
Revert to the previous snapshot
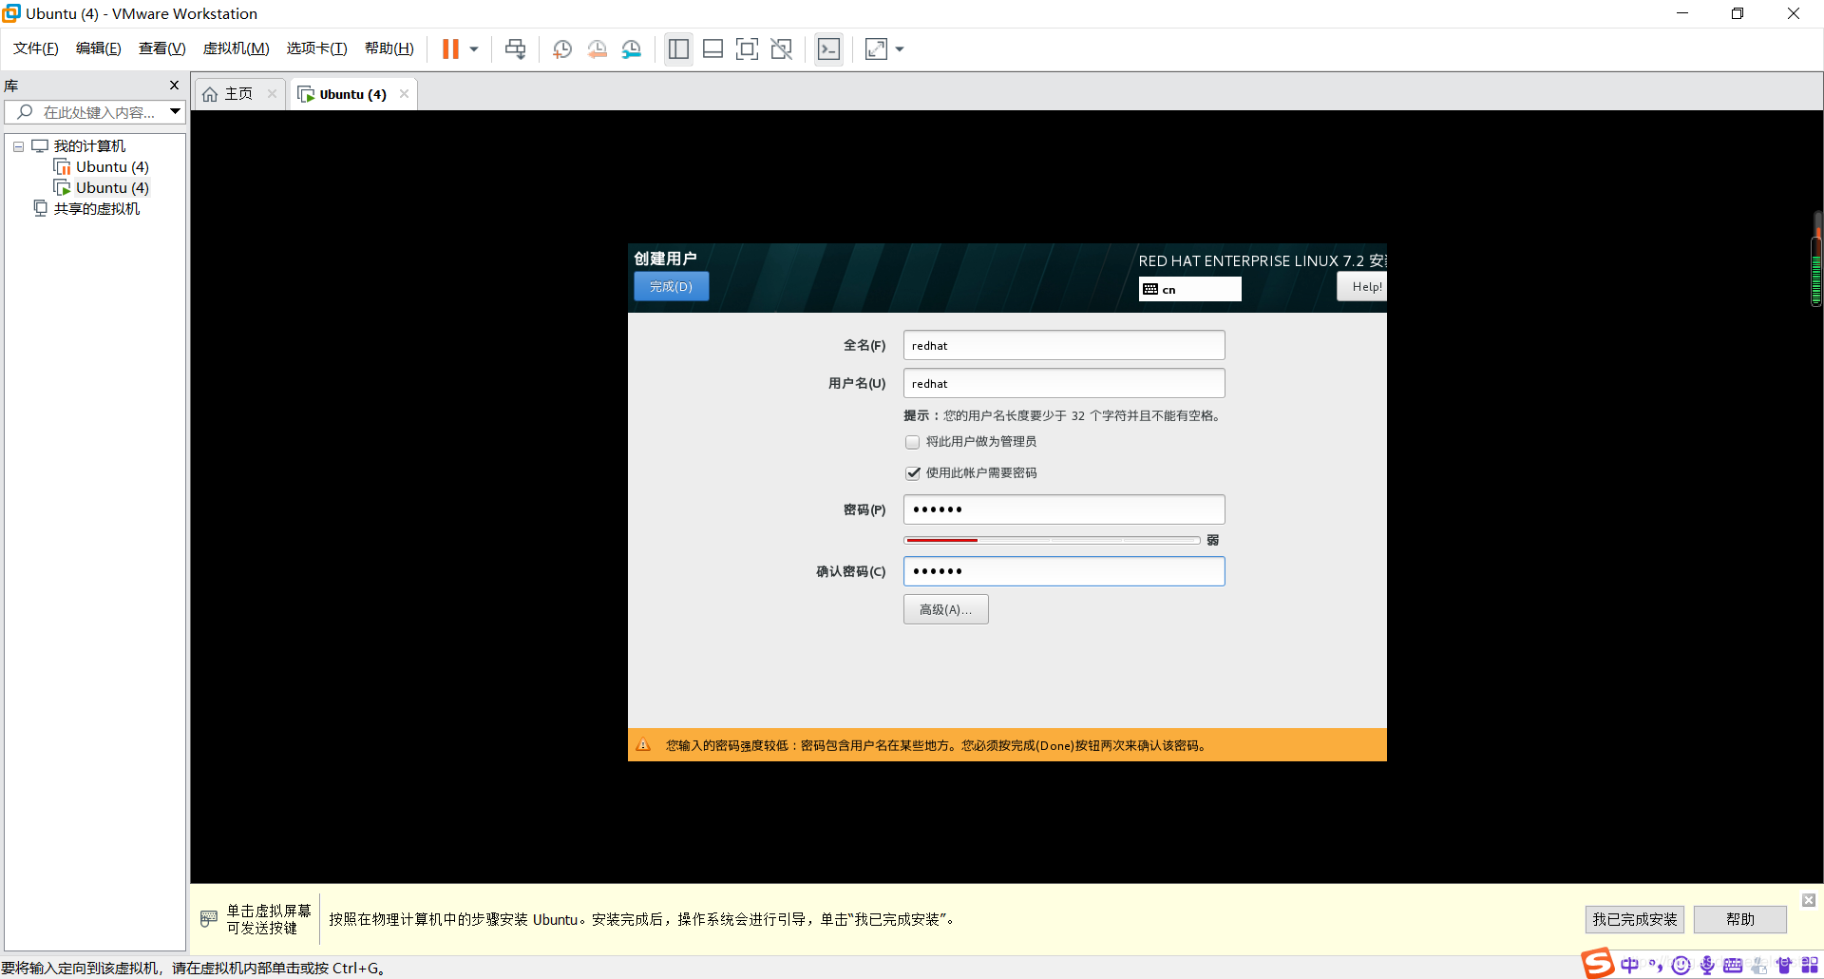[597, 49]
